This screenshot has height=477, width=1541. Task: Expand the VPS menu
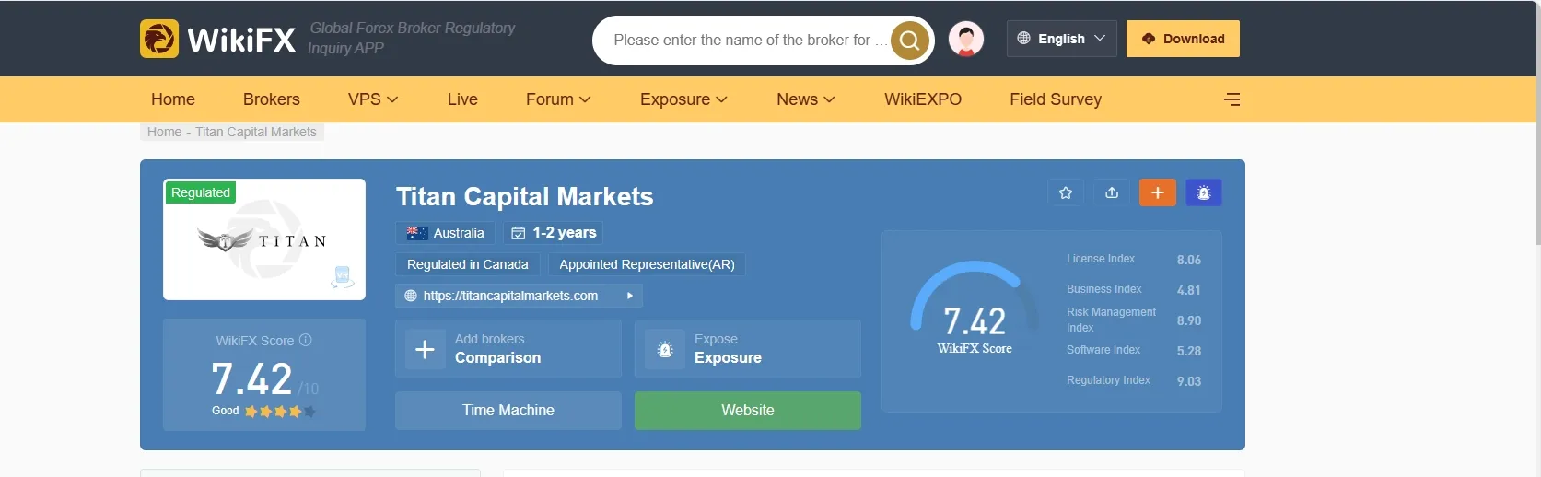373,99
